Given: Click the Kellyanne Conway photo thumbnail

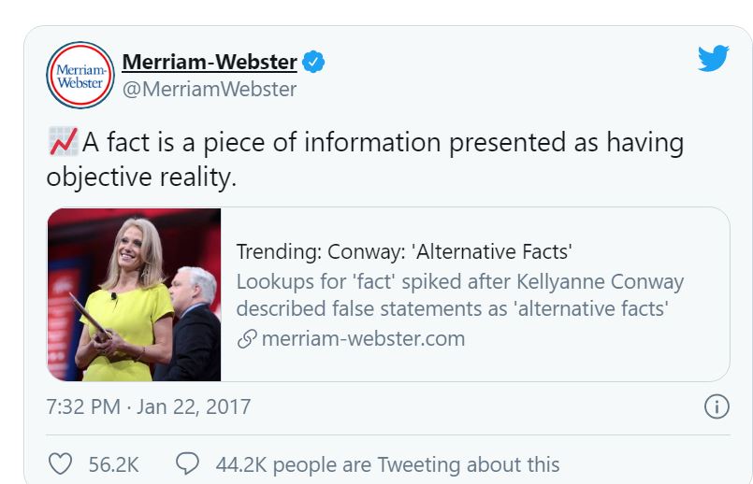Looking at the screenshot, I should (134, 294).
